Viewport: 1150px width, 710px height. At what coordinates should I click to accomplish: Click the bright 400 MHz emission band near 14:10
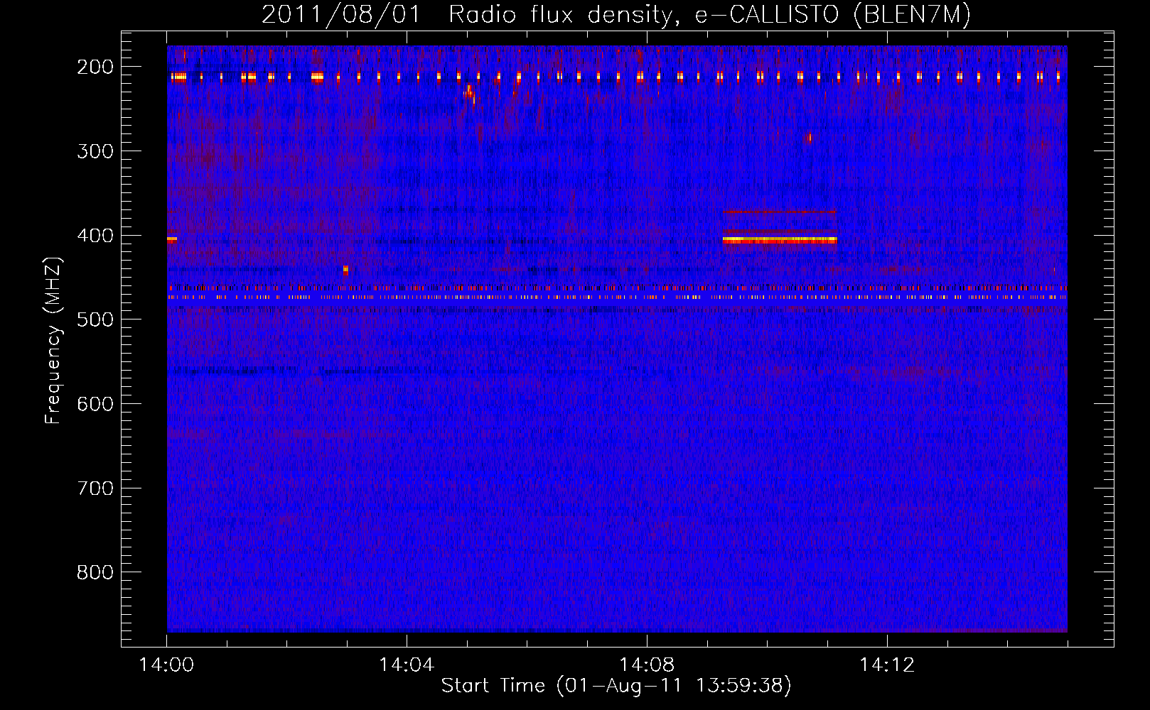coord(780,240)
